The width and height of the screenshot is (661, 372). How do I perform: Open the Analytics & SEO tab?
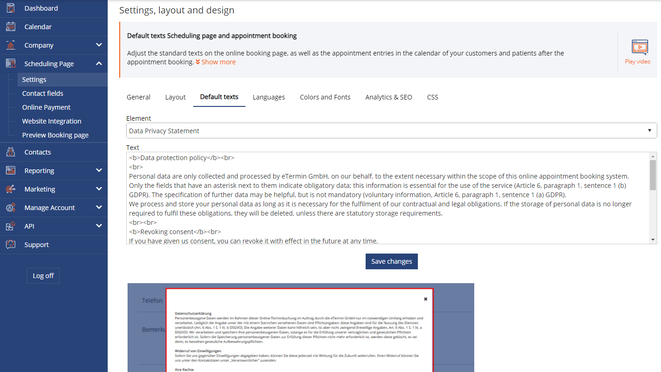pos(389,97)
